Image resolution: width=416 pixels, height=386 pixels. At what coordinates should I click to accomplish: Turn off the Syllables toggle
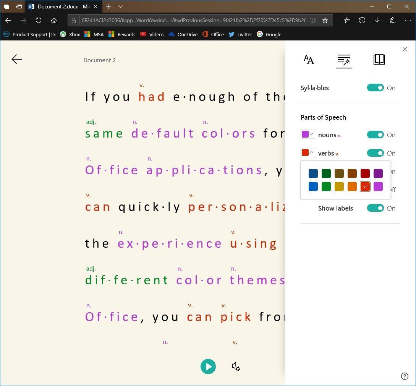[x=375, y=88]
